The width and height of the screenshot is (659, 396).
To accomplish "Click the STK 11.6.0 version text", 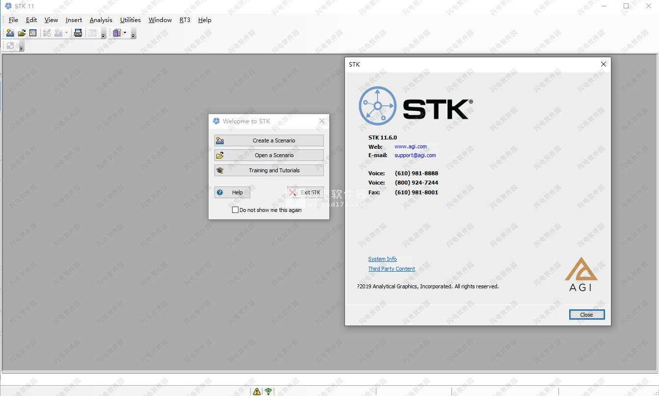I will pyautogui.click(x=383, y=138).
